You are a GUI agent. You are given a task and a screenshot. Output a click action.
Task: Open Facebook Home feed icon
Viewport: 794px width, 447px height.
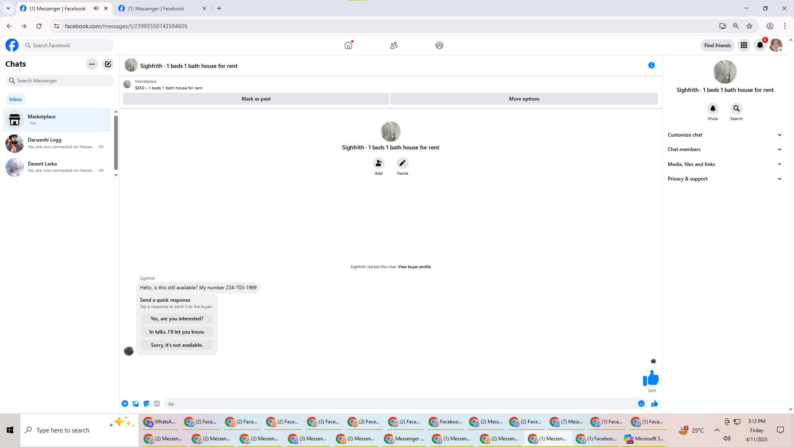click(x=349, y=45)
